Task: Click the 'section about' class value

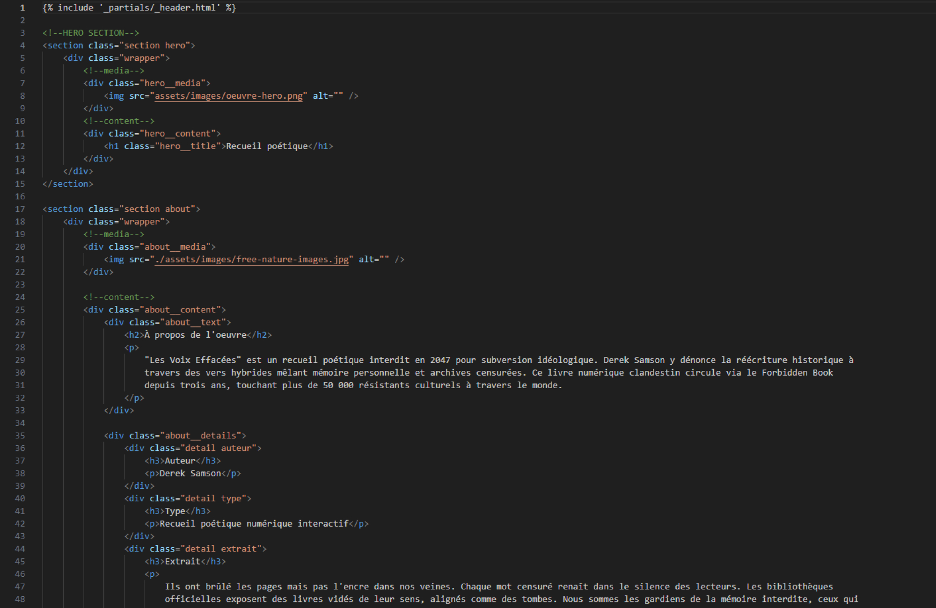Action: click(x=157, y=209)
